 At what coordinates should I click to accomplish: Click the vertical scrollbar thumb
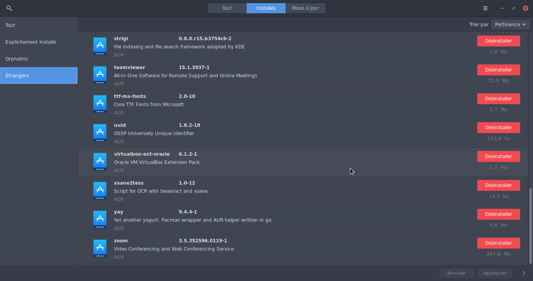[530, 226]
